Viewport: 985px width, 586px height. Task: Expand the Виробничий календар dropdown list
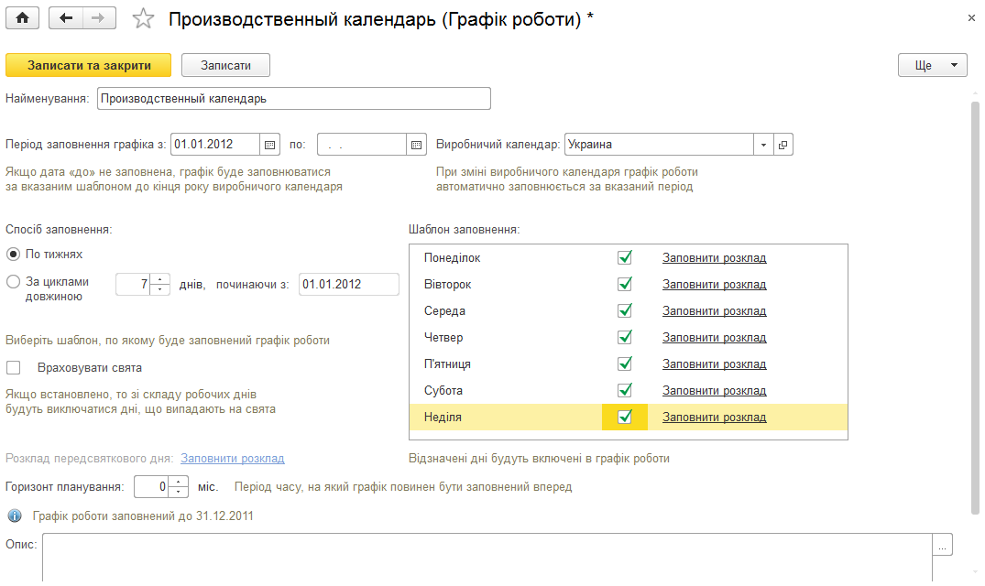tap(763, 145)
